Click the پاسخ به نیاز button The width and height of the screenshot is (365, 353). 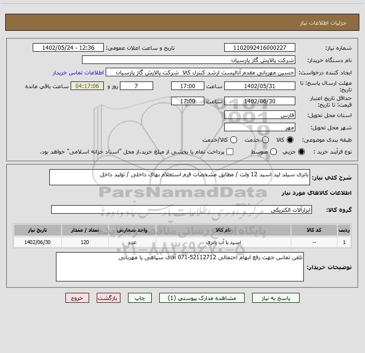pyautogui.click(x=276, y=298)
